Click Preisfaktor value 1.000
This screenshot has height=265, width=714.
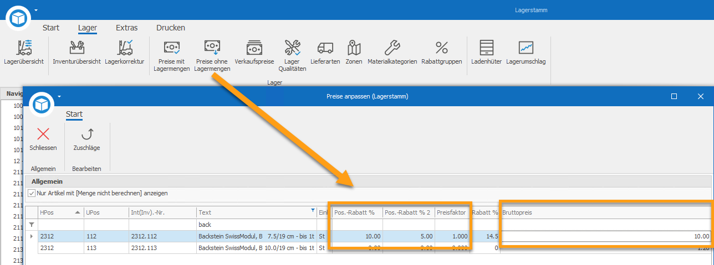[452, 236]
